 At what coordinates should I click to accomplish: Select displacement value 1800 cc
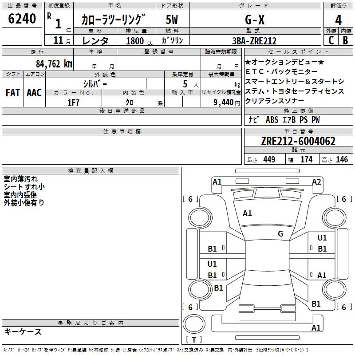[139, 41]
